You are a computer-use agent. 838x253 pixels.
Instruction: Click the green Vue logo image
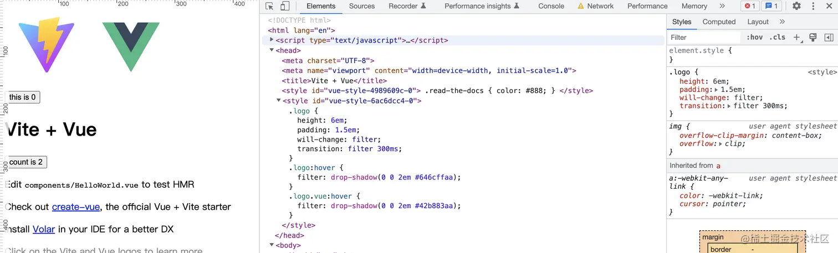131,47
